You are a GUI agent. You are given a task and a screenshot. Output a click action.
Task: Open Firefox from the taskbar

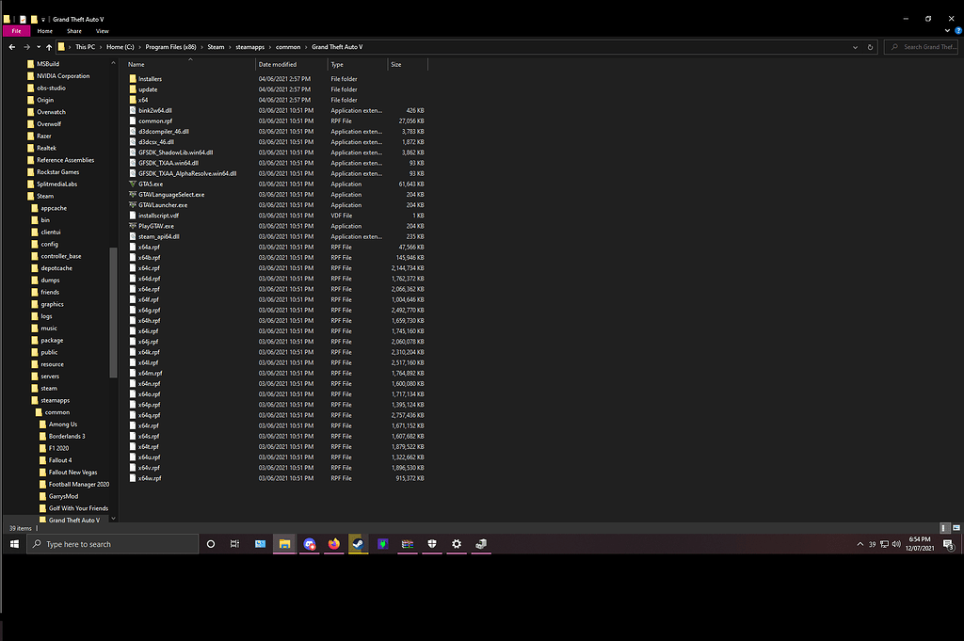click(334, 544)
